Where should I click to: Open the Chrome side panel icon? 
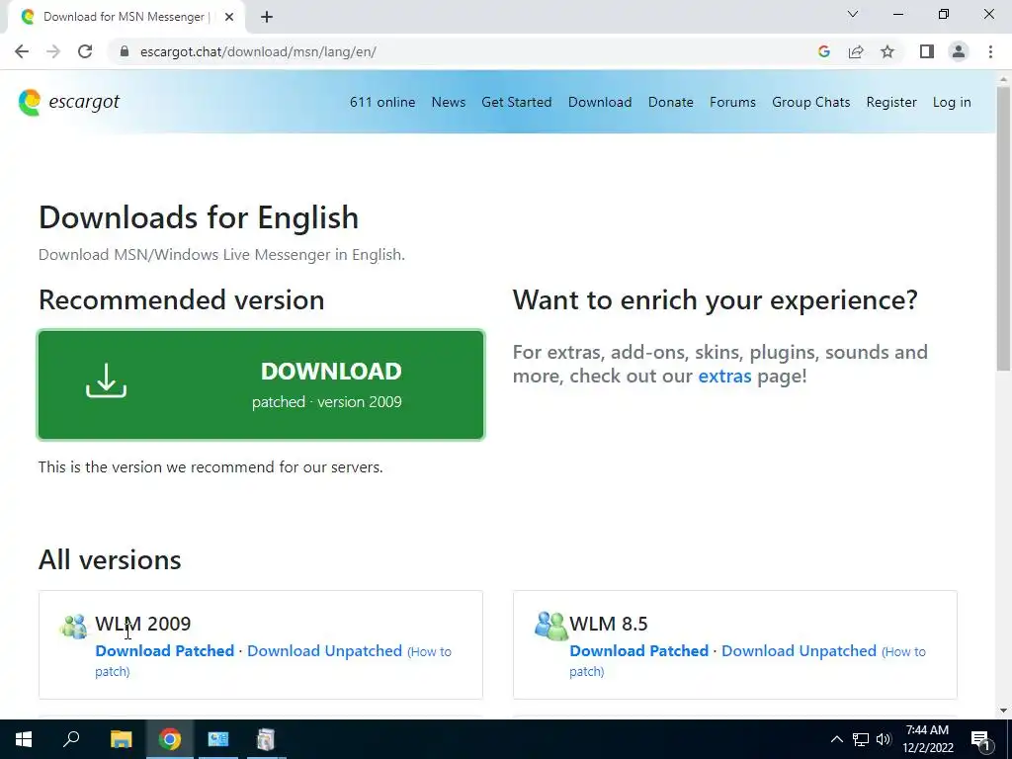coord(927,51)
